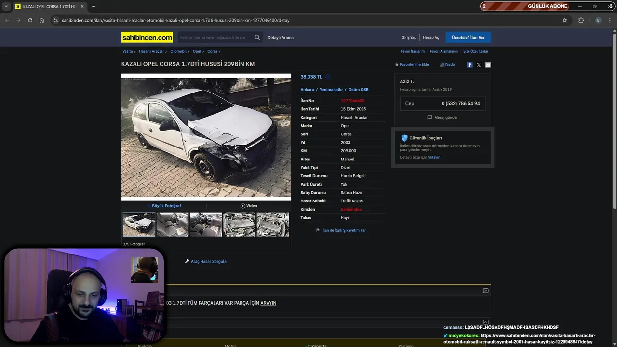Screen dimensions: 617x347
Task: Share listing by email icon
Action: coord(488,65)
